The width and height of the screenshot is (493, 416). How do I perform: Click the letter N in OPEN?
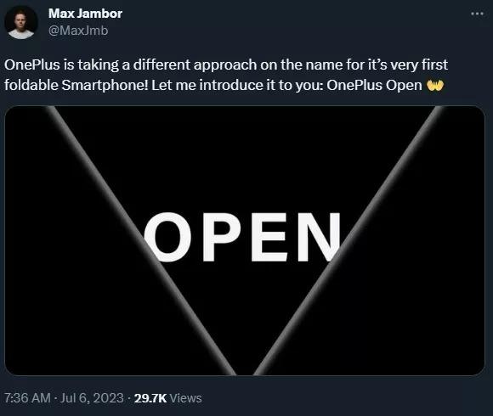[319, 237]
